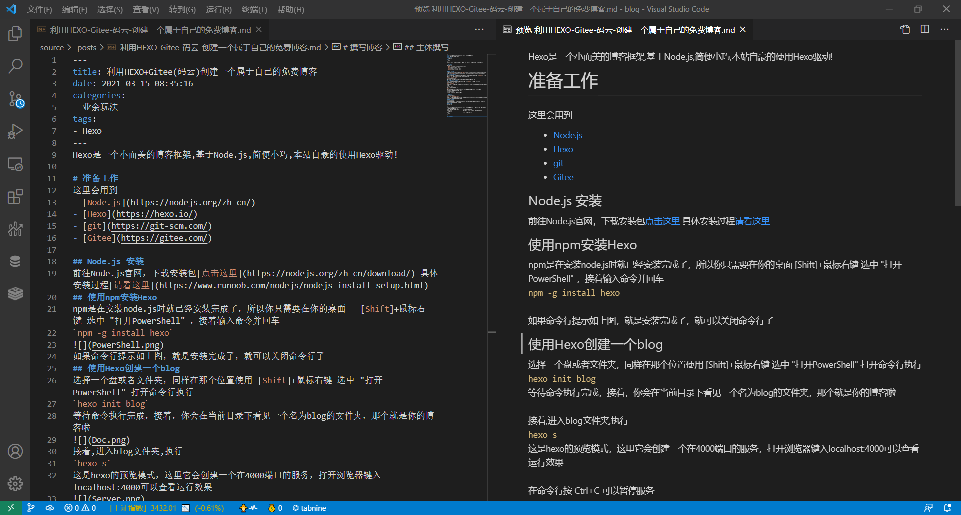
Task: Click the 使用Hexo创建一个blog heading in preview
Action: pyautogui.click(x=595, y=344)
